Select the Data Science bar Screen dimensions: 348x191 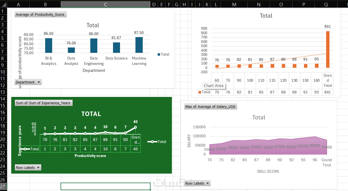coord(116,48)
